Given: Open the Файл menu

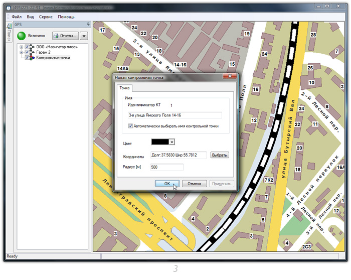Looking at the screenshot, I should click(17, 17).
